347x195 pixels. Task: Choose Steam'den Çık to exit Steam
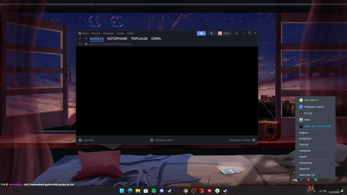pyautogui.click(x=315, y=175)
